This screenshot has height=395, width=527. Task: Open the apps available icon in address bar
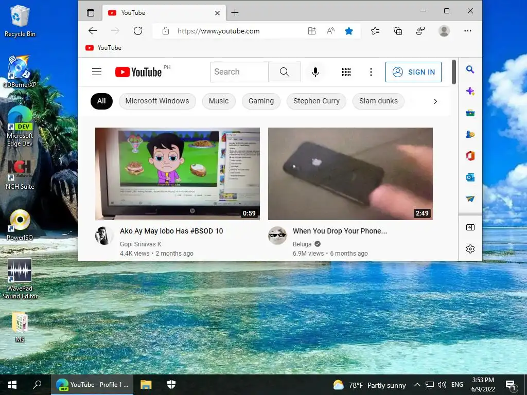pos(312,31)
